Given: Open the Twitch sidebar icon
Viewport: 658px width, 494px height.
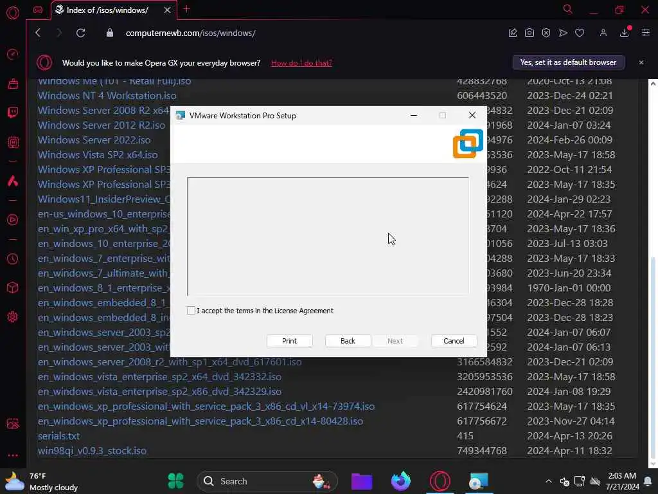Looking at the screenshot, I should (13, 113).
